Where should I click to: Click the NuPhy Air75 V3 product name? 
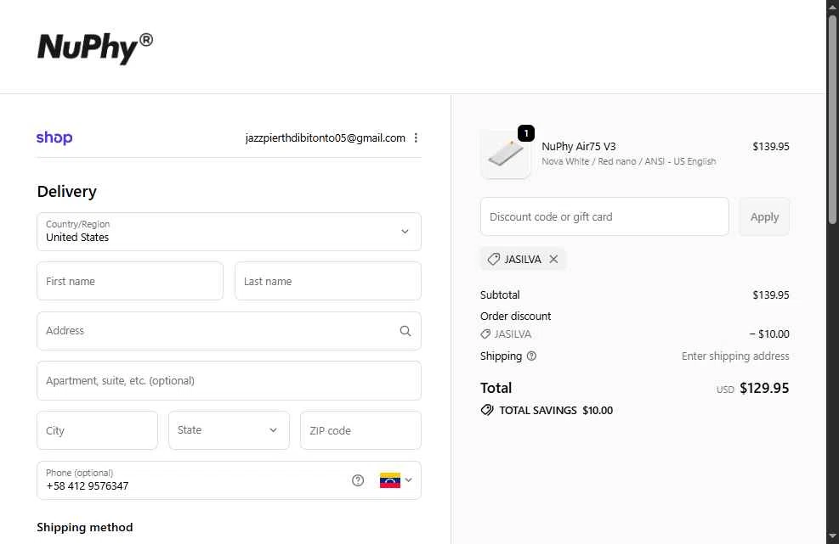[579, 147]
